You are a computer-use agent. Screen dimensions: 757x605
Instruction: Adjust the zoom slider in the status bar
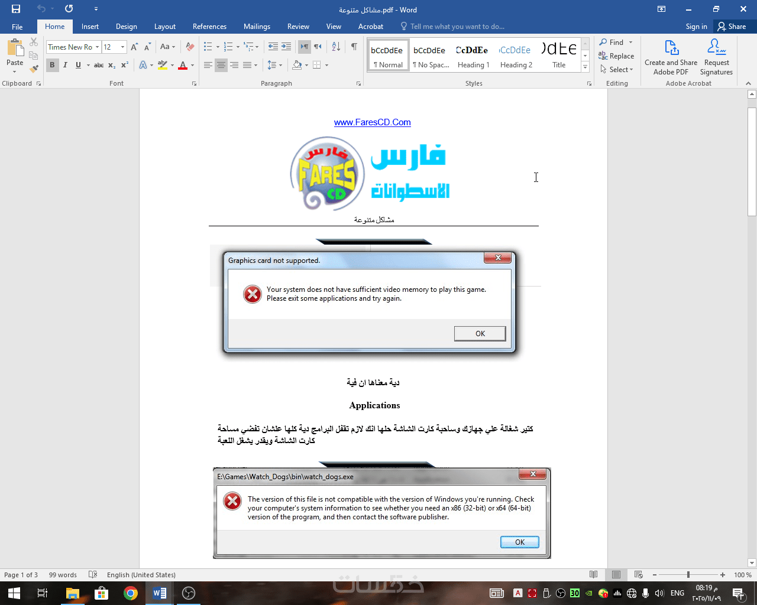click(x=688, y=574)
